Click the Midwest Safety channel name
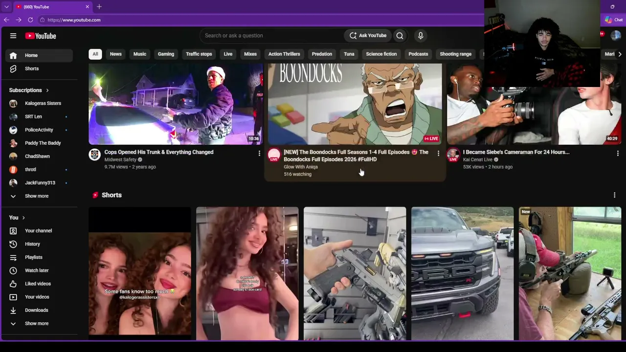The height and width of the screenshot is (352, 626). coord(120,159)
